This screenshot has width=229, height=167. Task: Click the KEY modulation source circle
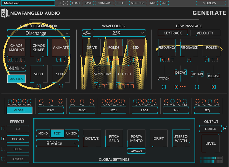(20, 101)
